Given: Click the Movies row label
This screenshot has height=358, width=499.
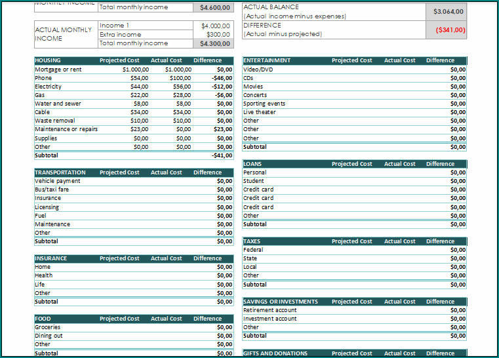Looking at the screenshot, I should (253, 87).
